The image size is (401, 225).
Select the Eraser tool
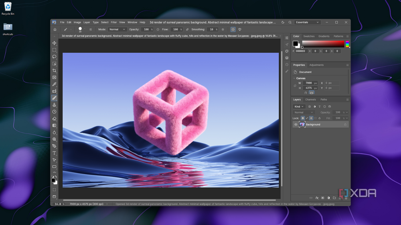(54, 119)
